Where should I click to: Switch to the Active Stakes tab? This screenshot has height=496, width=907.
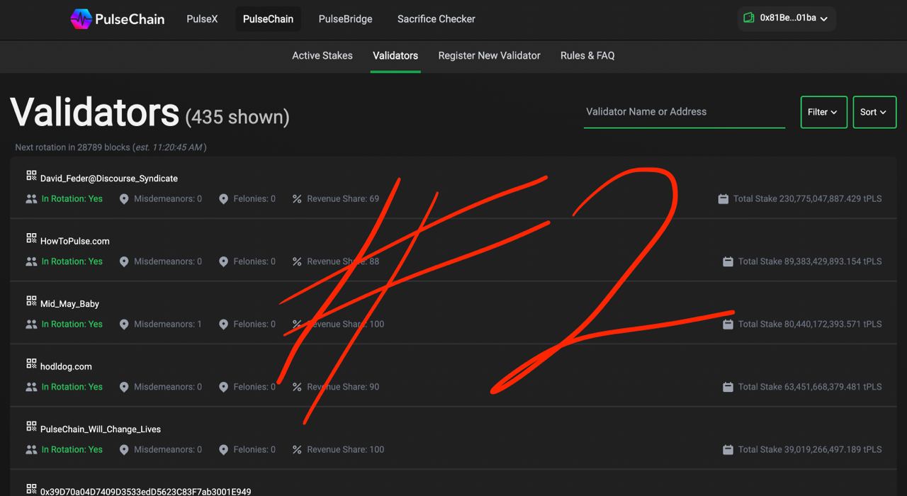click(322, 55)
